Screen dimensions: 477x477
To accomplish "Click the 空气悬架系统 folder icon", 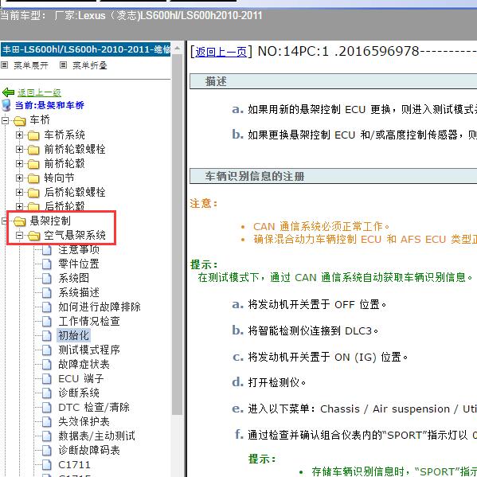I will click(x=33, y=236).
